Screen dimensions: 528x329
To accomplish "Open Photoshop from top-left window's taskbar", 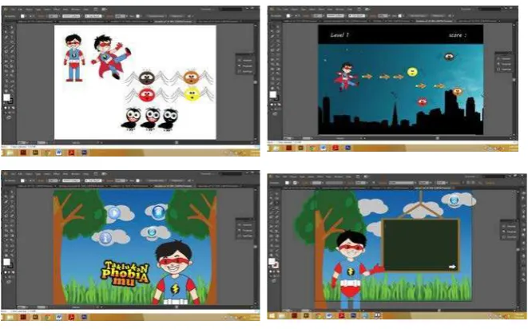I will tap(84, 153).
